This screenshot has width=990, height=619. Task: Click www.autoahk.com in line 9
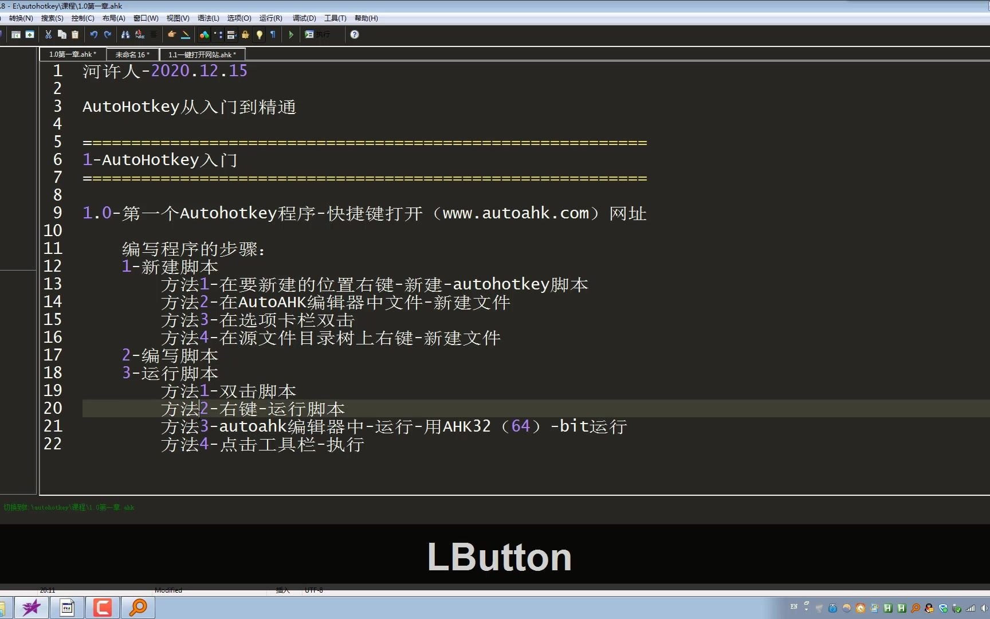pos(516,213)
